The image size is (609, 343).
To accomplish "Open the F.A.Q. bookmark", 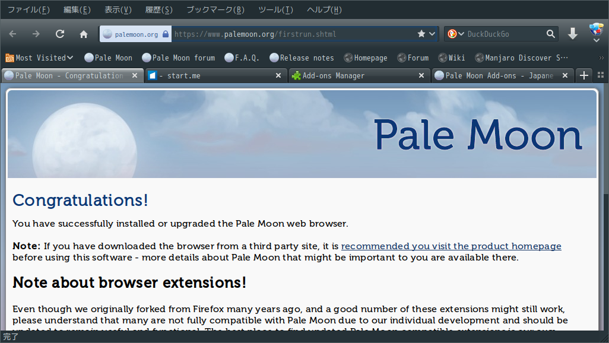I will (x=242, y=58).
